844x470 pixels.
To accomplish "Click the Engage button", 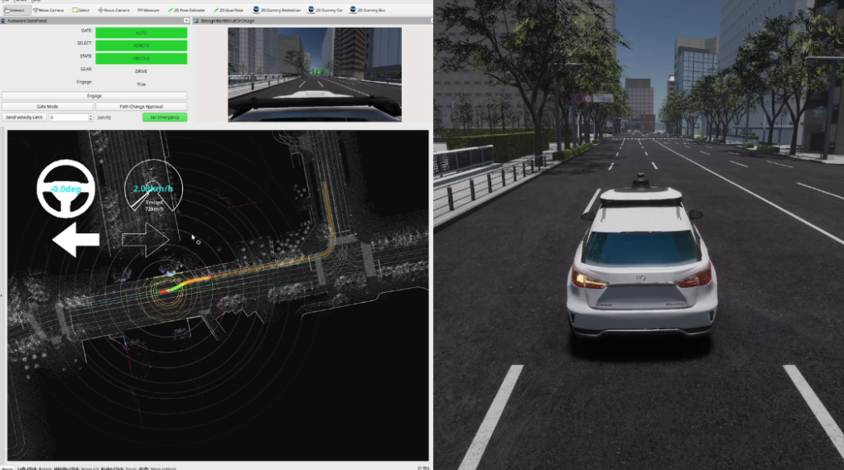I will pyautogui.click(x=94, y=96).
